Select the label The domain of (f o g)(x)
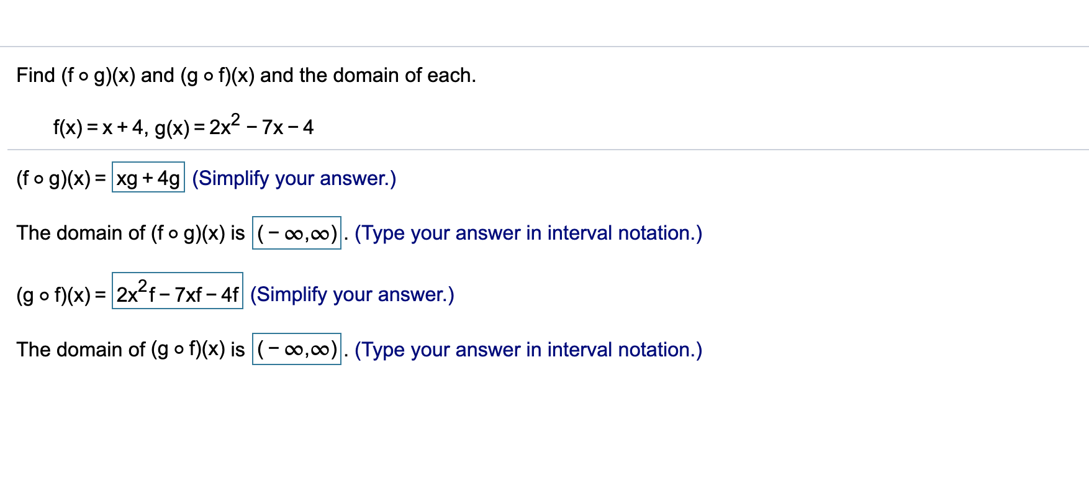Viewport: 1089px width, 493px height. click(130, 233)
